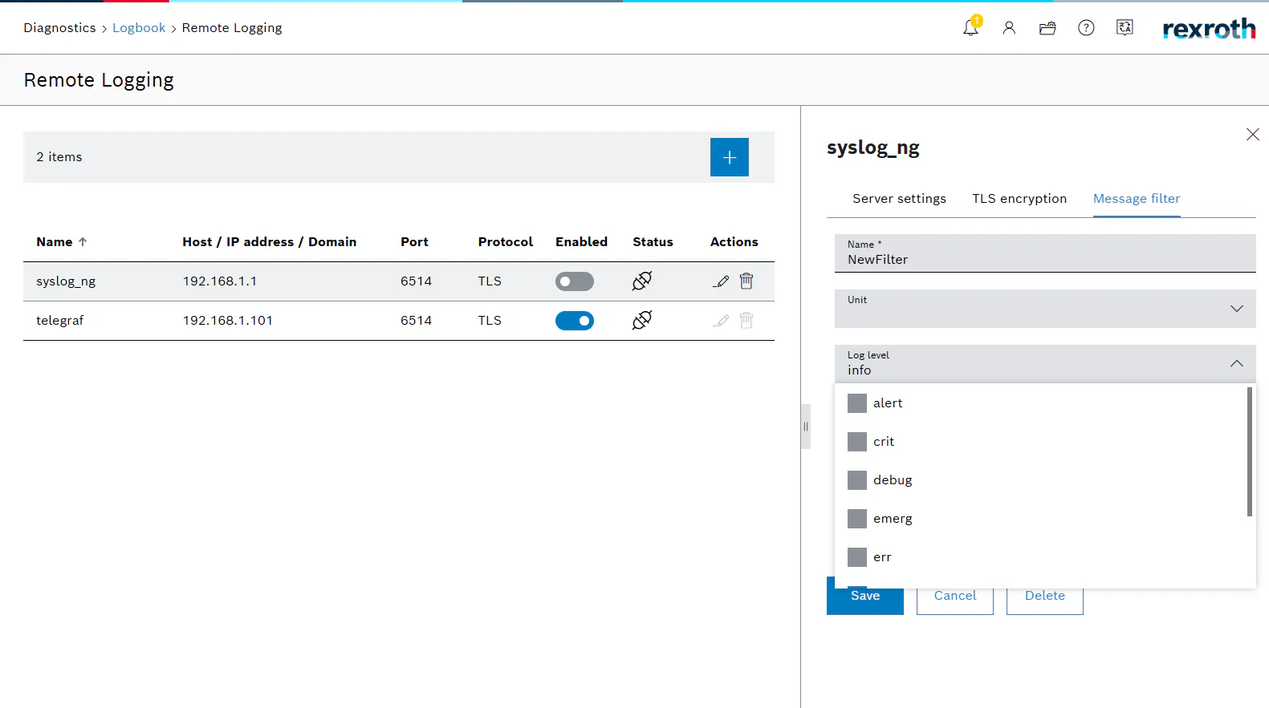Image resolution: width=1269 pixels, height=708 pixels.
Task: Check the emerg log level
Action: pyautogui.click(x=857, y=519)
